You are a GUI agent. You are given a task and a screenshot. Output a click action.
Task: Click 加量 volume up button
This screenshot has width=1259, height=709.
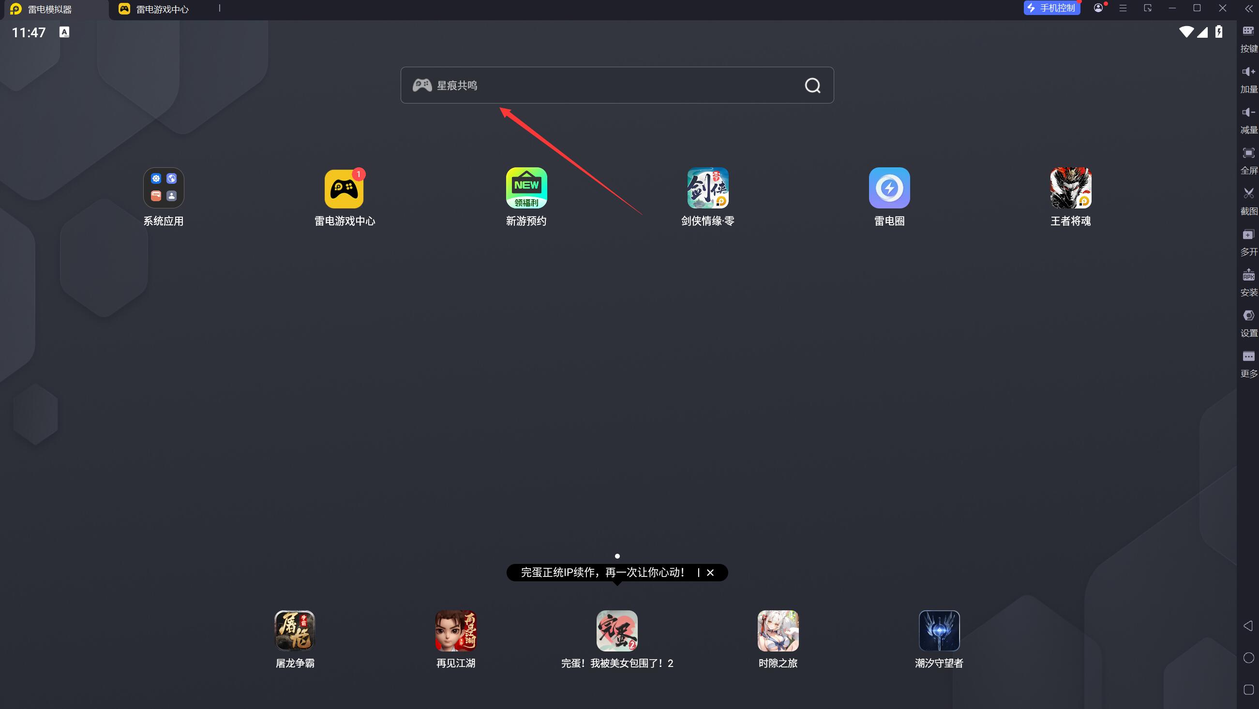1248,79
